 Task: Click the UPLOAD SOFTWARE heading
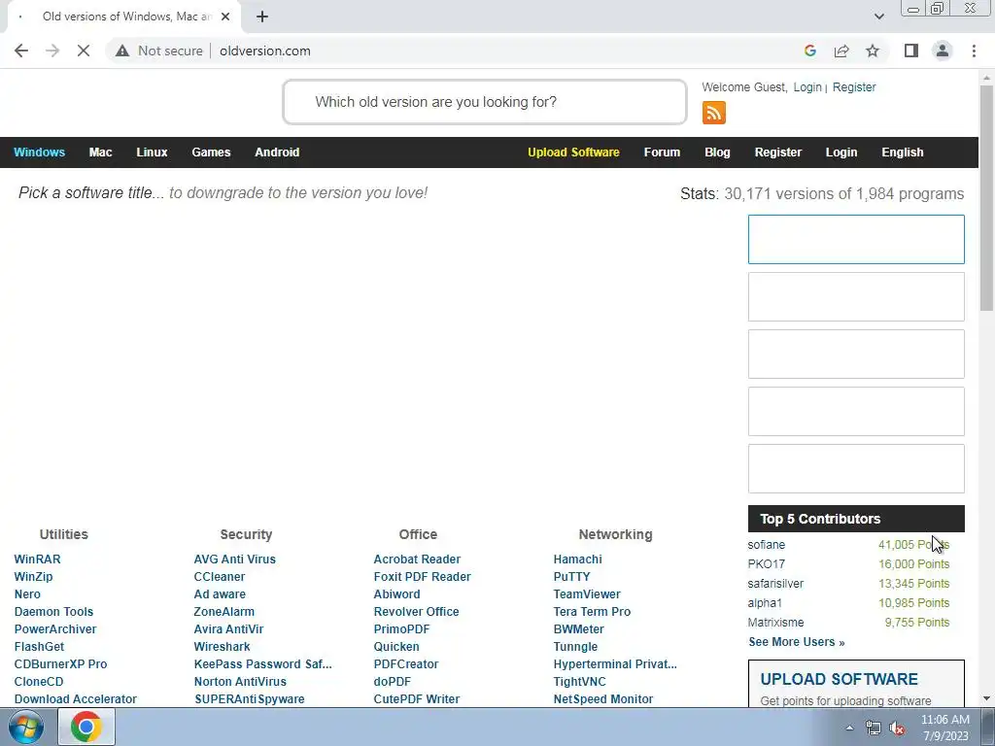click(839, 679)
